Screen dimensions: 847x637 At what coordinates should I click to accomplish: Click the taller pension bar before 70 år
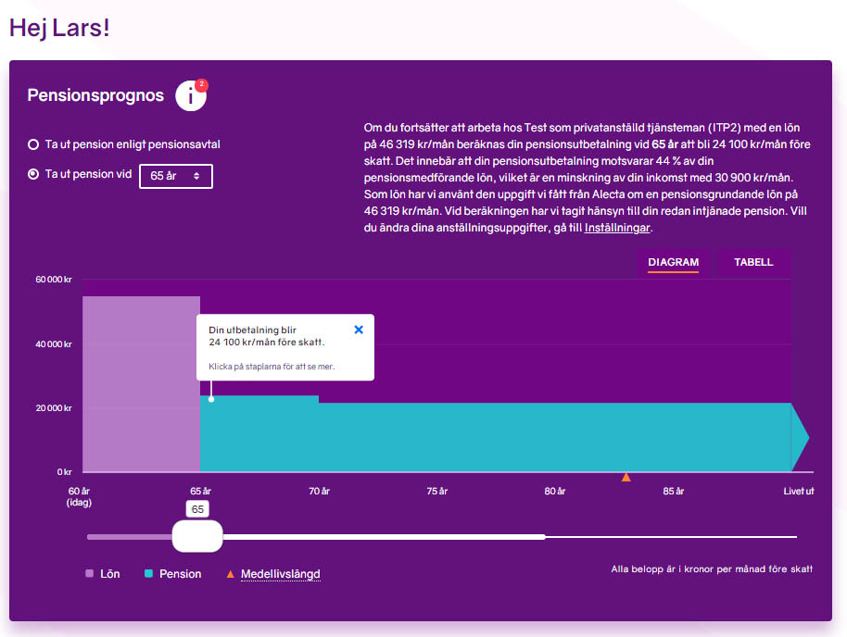coord(259,433)
